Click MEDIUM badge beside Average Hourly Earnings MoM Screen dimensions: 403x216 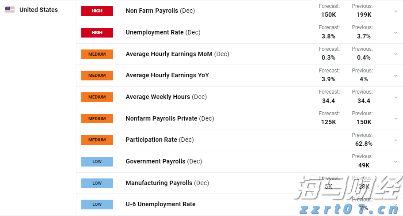97,54
